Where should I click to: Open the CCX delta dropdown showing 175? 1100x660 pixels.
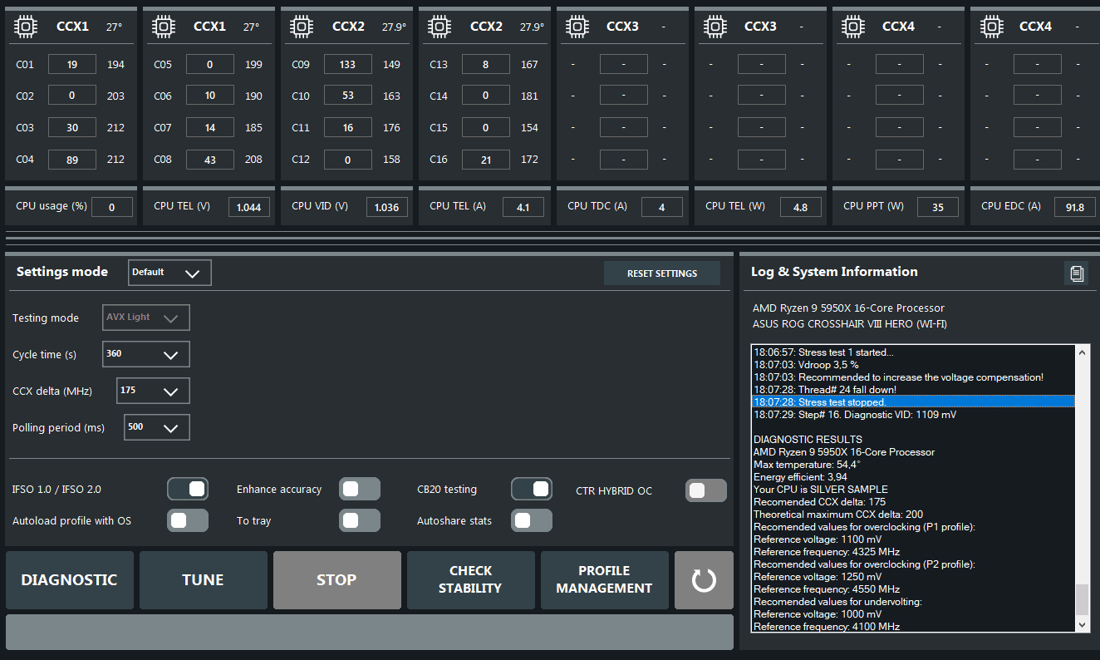(x=153, y=391)
